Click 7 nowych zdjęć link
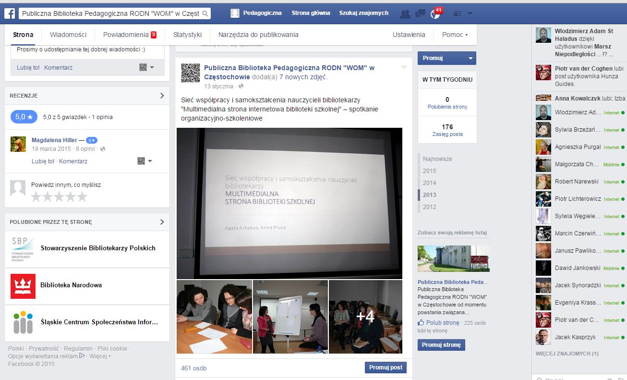Screen dimensions: 627x380 pos(303,77)
